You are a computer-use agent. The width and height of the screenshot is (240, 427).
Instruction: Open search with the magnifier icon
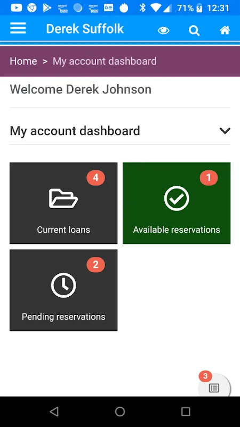point(194,30)
